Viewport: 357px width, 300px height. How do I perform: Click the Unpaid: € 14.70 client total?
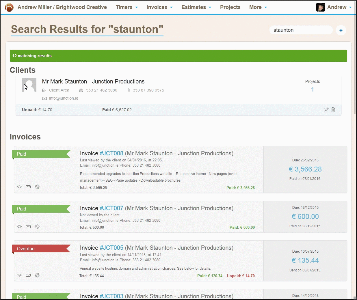click(37, 110)
